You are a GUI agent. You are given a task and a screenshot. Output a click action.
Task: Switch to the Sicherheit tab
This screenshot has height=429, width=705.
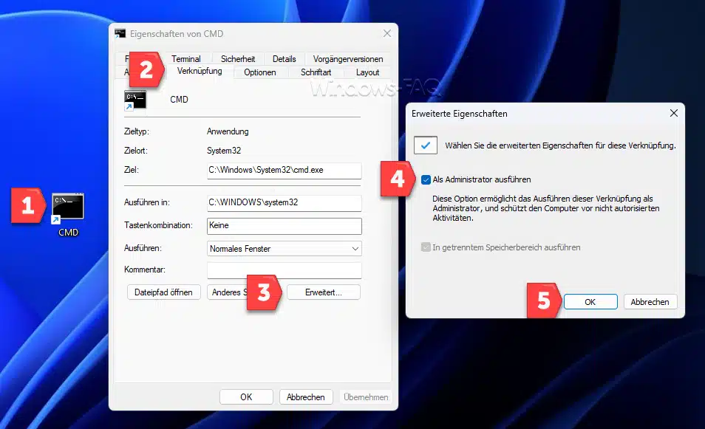coord(238,59)
